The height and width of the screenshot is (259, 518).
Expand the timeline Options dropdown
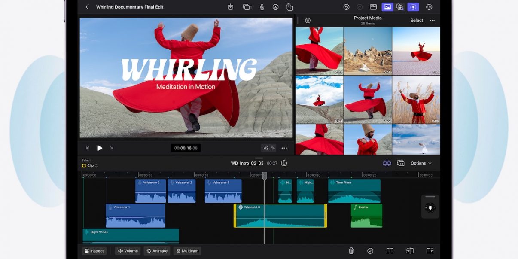pos(420,163)
